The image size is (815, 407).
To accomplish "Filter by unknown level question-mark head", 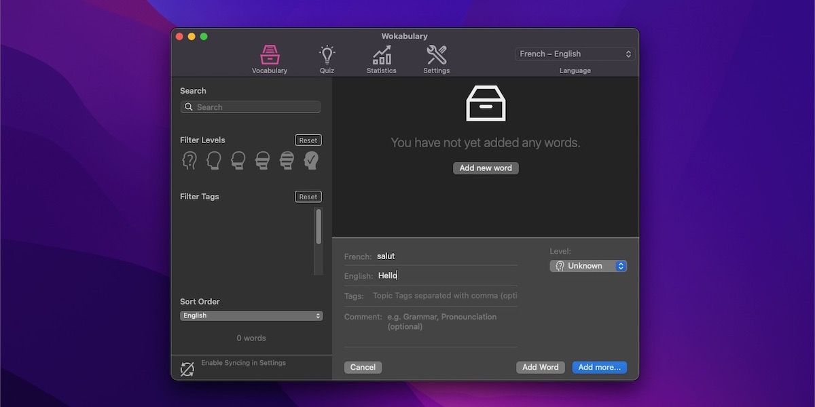I will click(x=189, y=161).
